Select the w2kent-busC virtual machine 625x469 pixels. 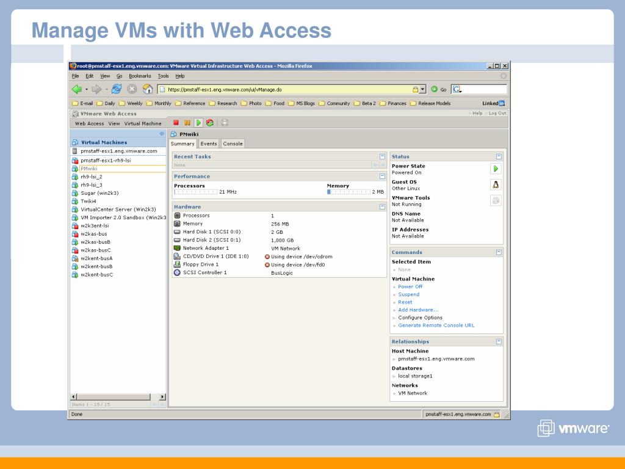click(96, 275)
